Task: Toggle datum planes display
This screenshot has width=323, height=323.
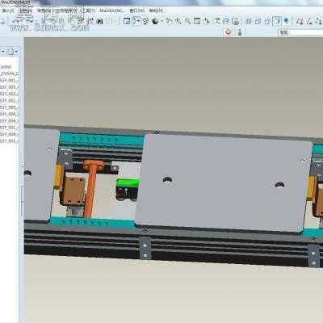Action: (300, 21)
